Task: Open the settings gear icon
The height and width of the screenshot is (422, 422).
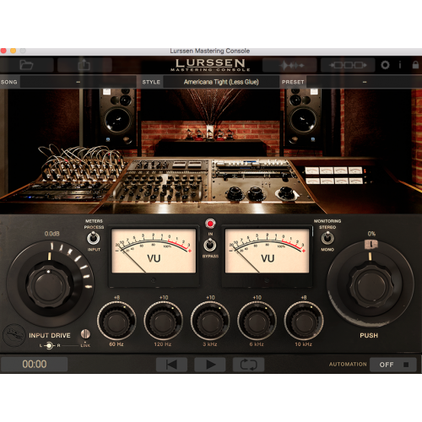Action: pyautogui.click(x=385, y=65)
